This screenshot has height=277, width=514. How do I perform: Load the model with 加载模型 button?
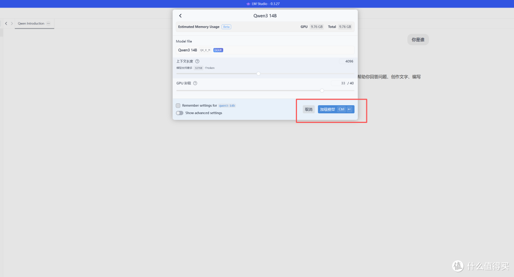(336, 109)
